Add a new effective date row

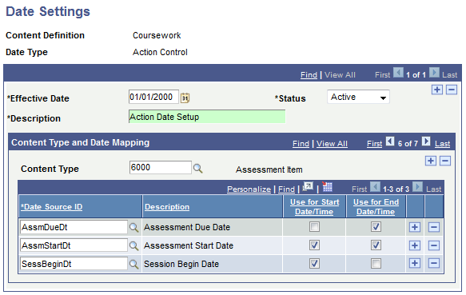pyautogui.click(x=437, y=90)
